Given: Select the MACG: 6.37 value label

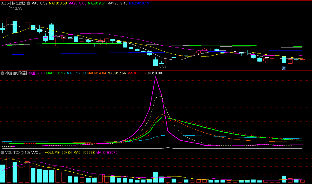Looking at the screenshot, I should [137, 73].
